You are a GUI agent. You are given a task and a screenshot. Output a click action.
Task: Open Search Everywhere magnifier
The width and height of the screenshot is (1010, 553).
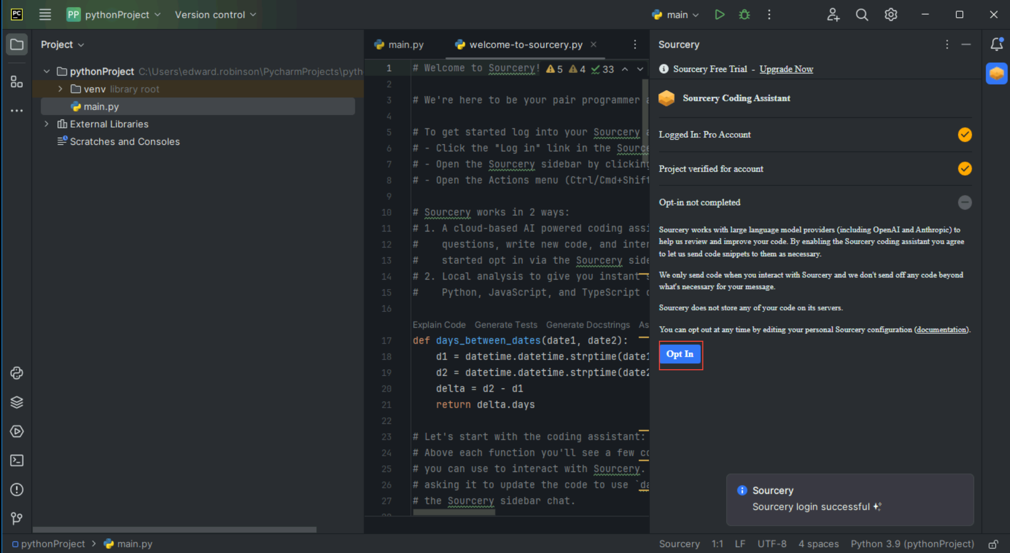click(862, 15)
